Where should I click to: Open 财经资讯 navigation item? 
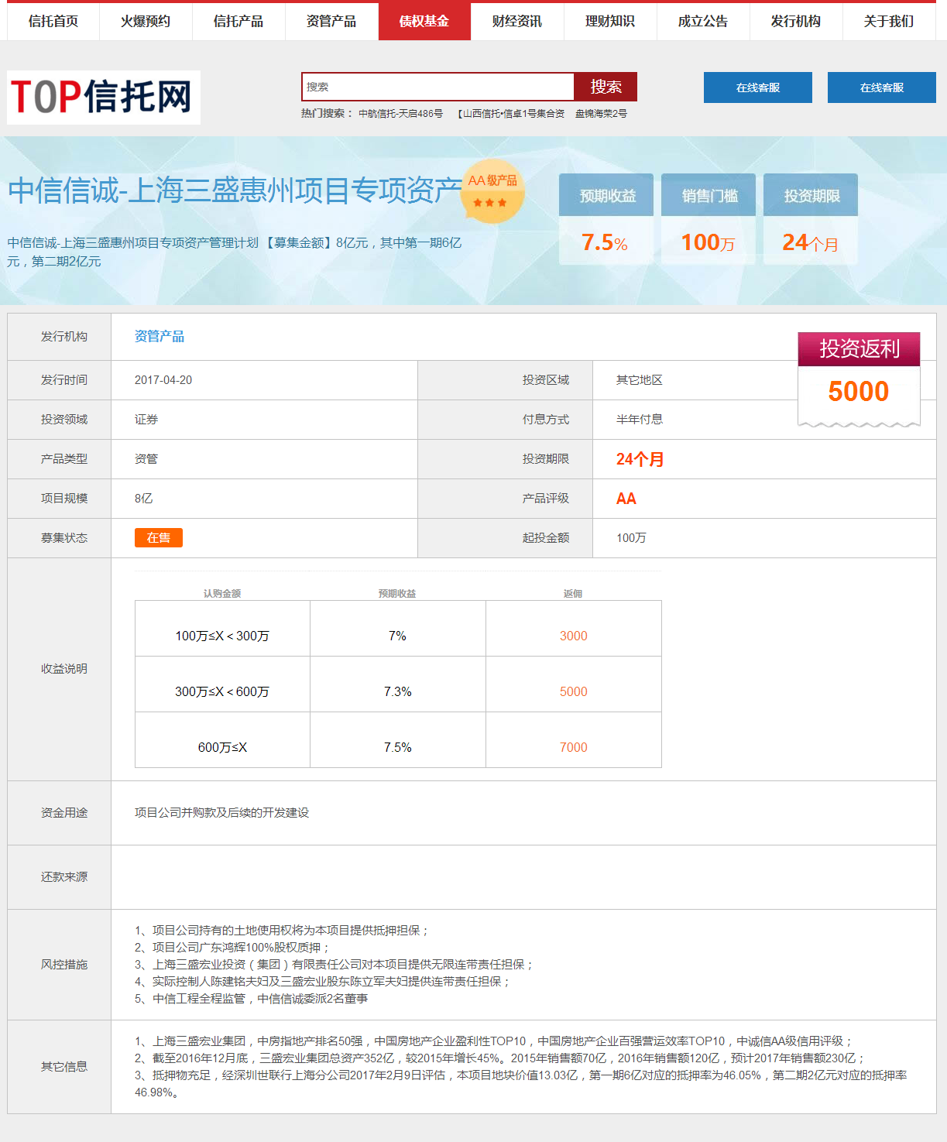(517, 22)
